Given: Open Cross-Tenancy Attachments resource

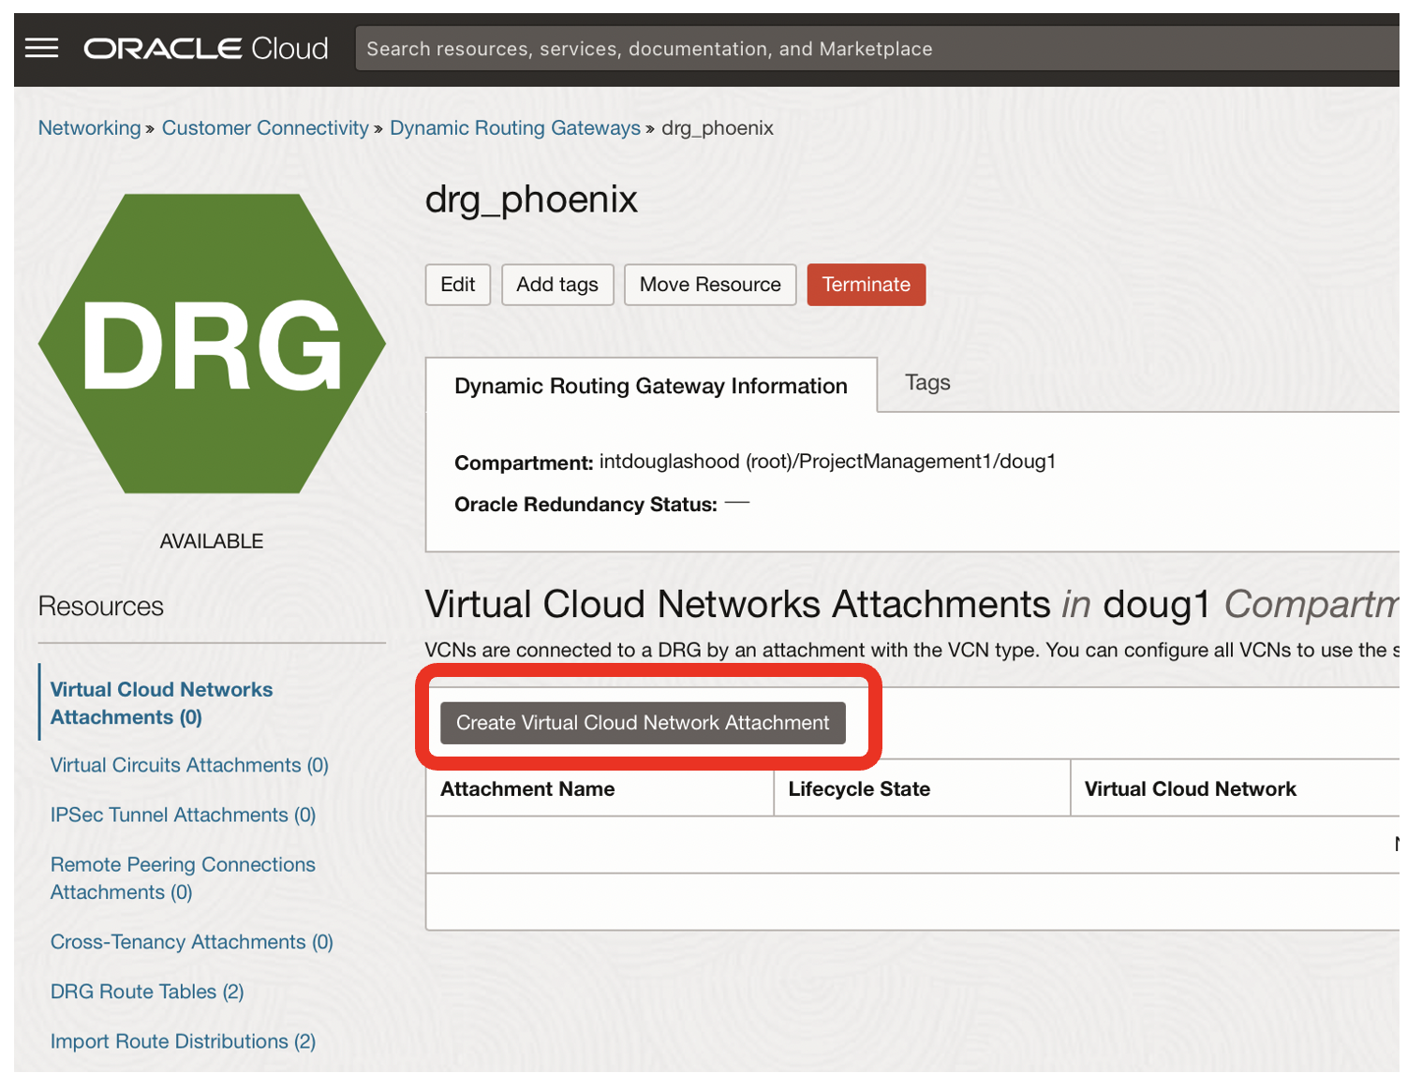Looking at the screenshot, I should pyautogui.click(x=192, y=942).
